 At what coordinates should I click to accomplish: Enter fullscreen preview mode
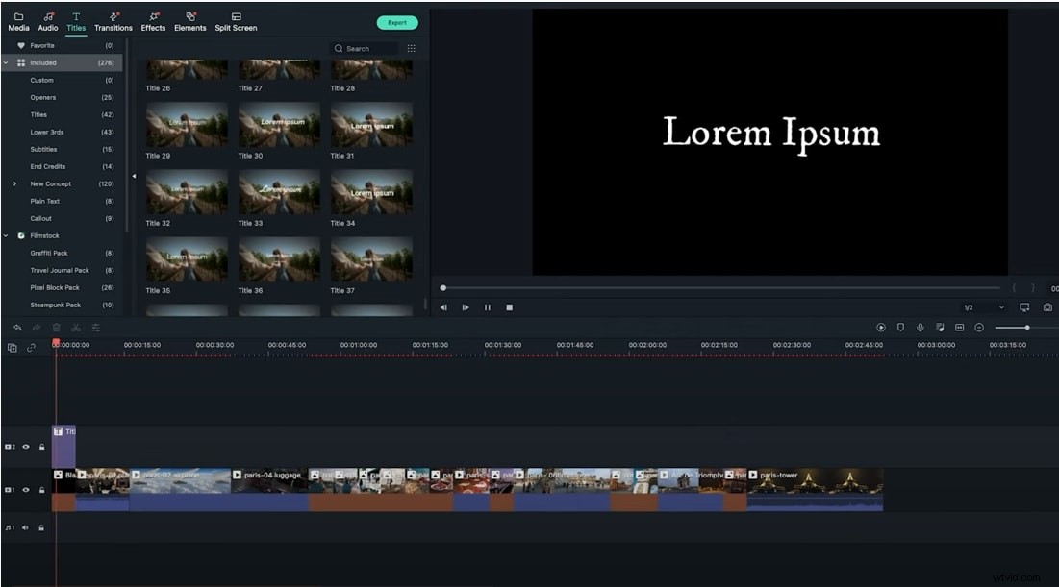[x=1022, y=307]
